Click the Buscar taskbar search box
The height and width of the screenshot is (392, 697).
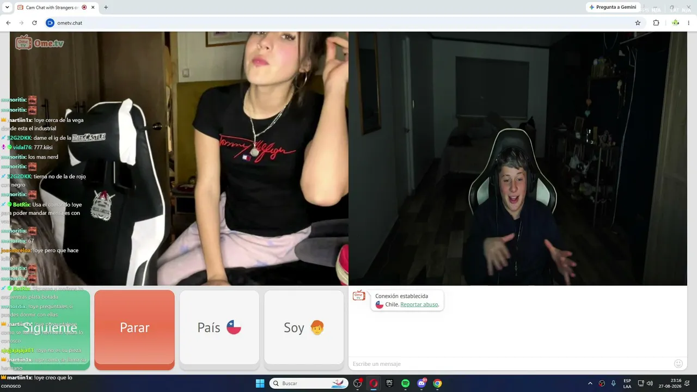309,383
